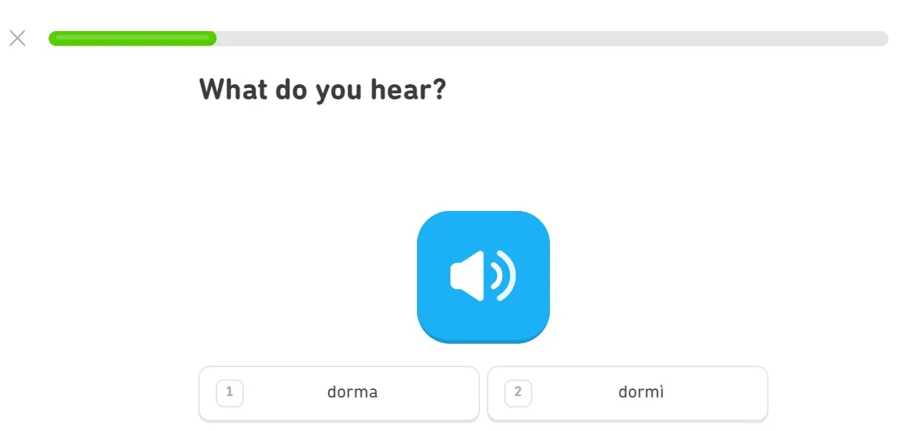Click the word "dorma"
Screen dimensions: 897x431
(352, 392)
